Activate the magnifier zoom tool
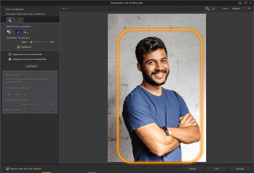 coord(207,9)
